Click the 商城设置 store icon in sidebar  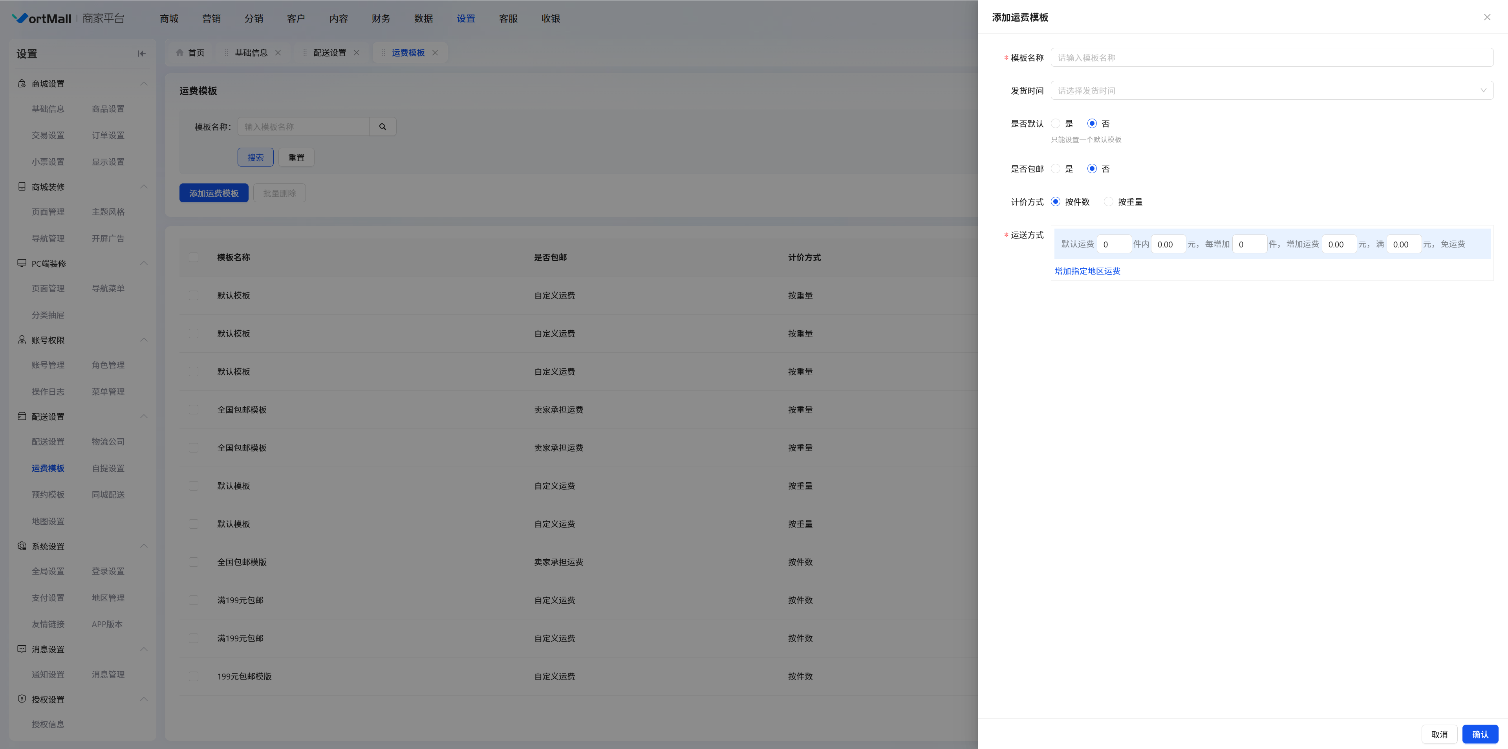pos(22,84)
